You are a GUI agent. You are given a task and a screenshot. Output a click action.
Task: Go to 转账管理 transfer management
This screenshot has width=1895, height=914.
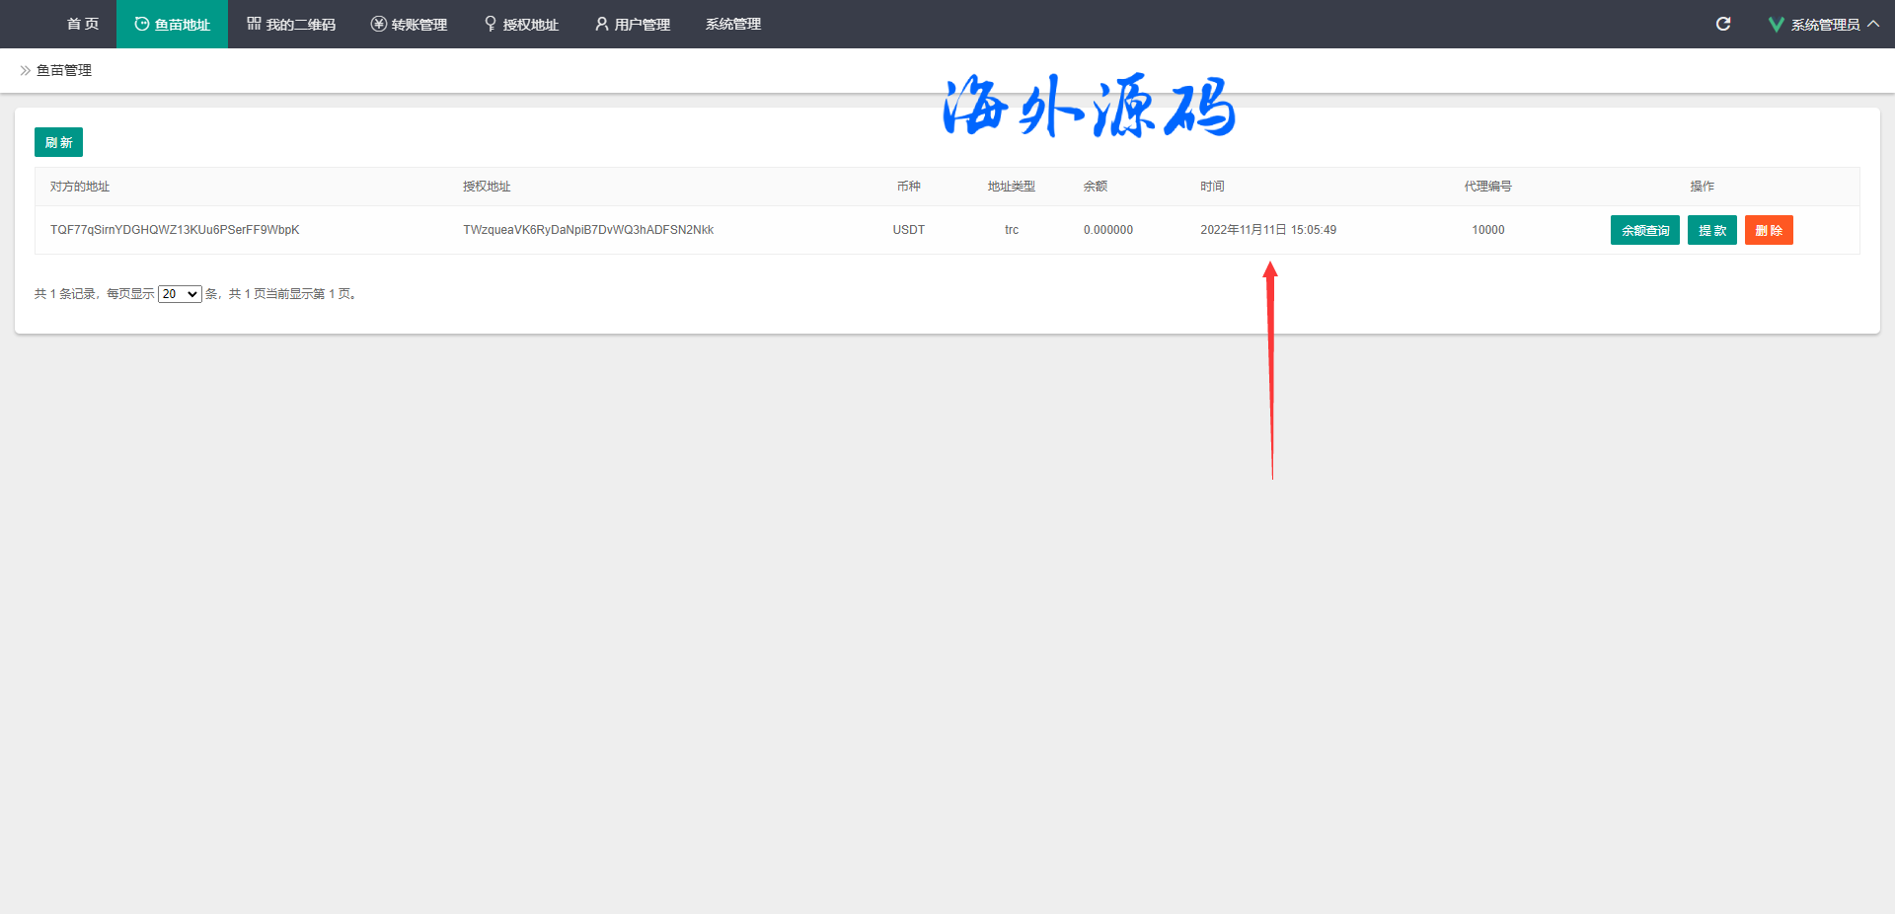pos(409,24)
